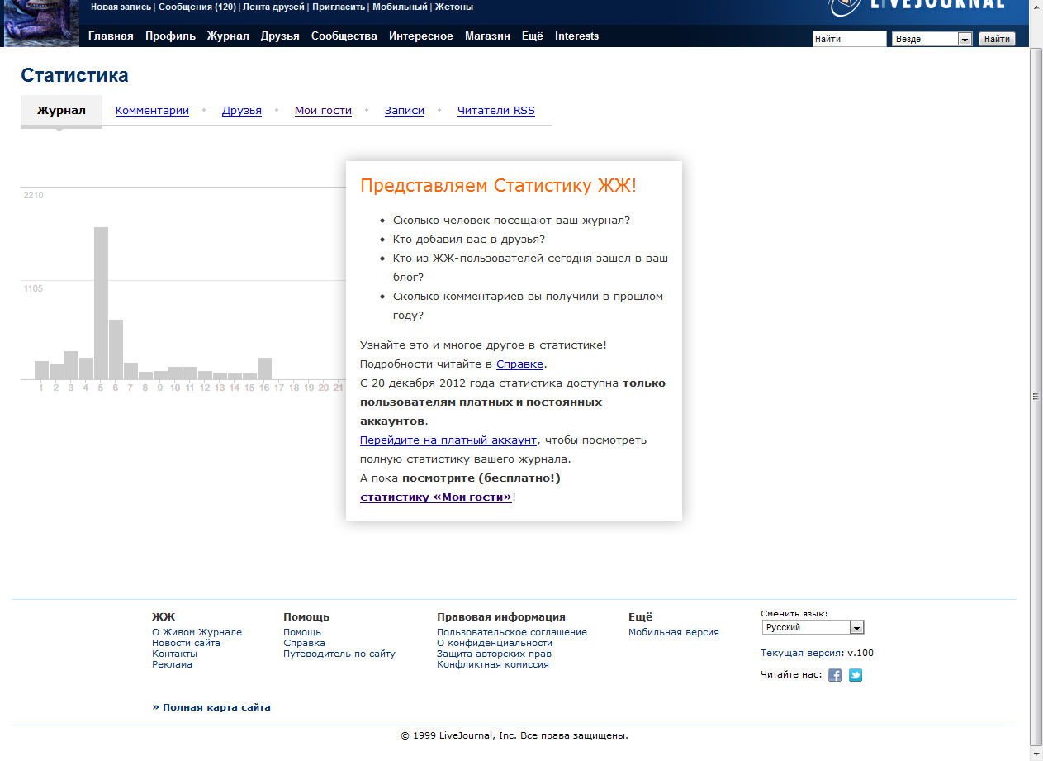Open the 'Interests' menu item
This screenshot has width=1043, height=761.
tap(576, 36)
